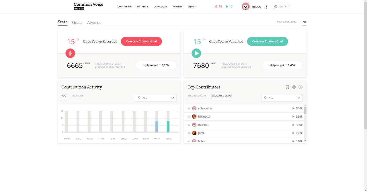Click the play icon beside 544k
367x192 pixels.
point(293,108)
